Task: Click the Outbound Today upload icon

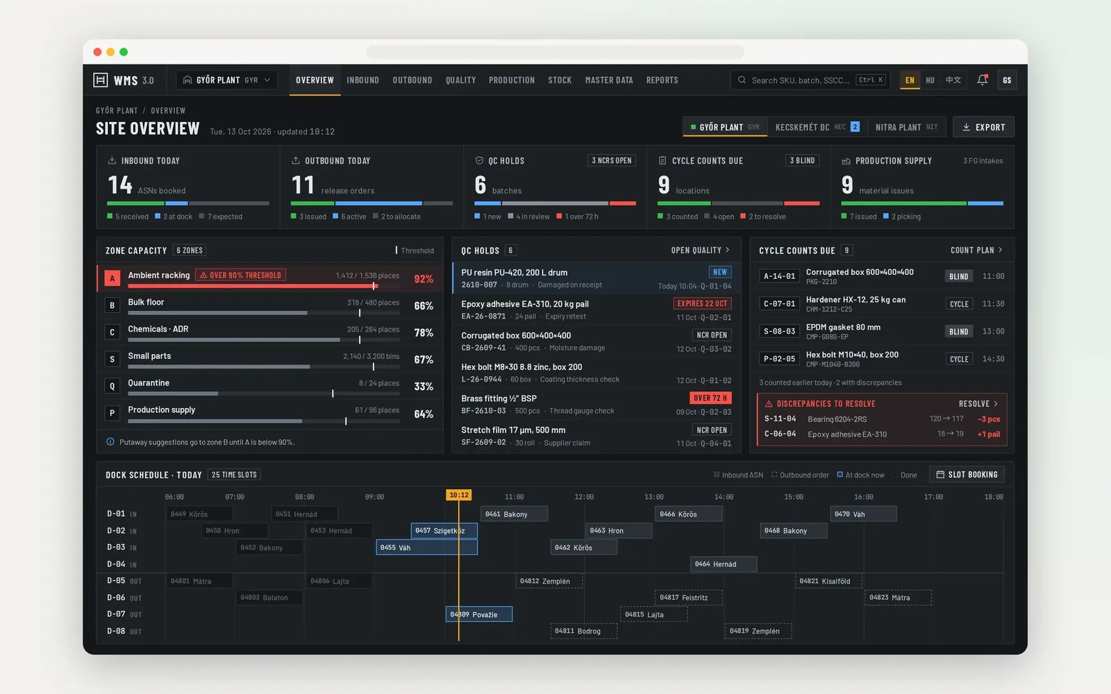Action: coord(296,160)
